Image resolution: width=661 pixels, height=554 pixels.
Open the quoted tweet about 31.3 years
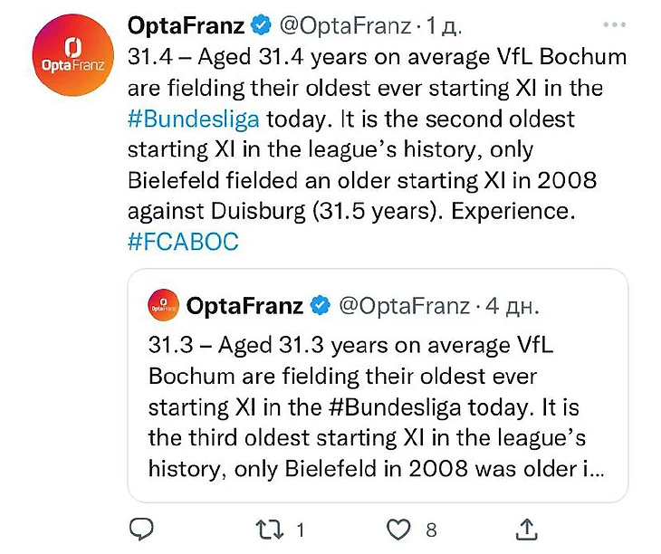(x=377, y=407)
